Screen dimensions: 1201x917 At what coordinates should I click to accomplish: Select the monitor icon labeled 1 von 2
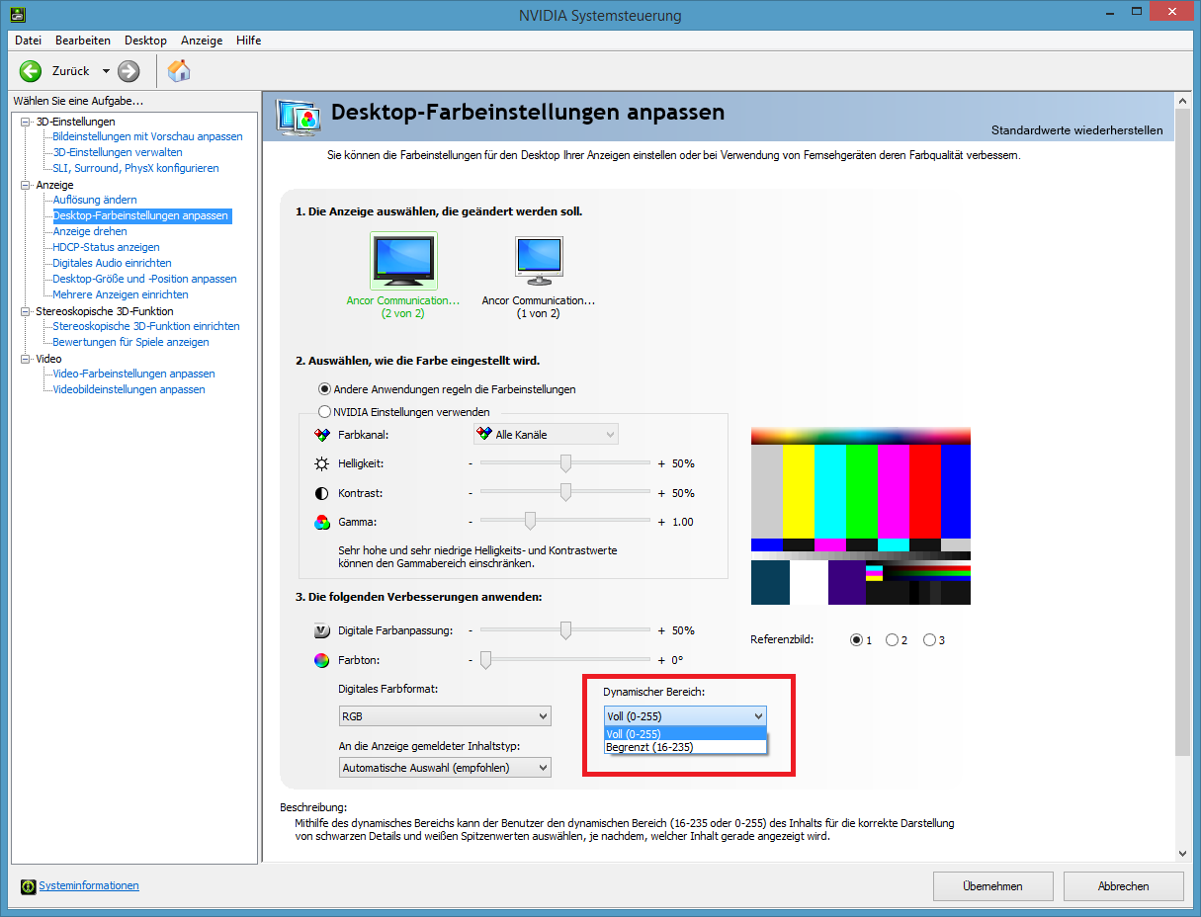pyautogui.click(x=539, y=261)
